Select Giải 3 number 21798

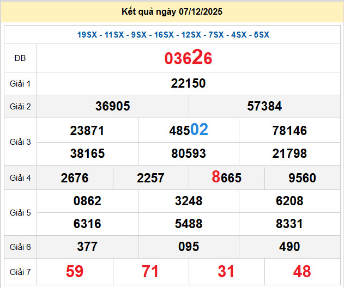[289, 154]
